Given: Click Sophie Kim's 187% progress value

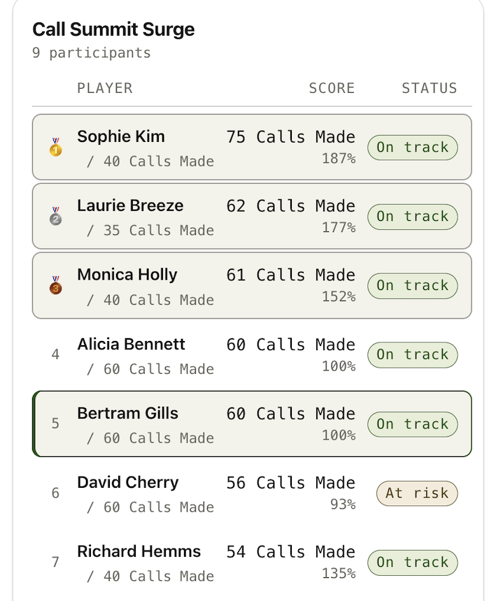Looking at the screenshot, I should (x=339, y=159).
